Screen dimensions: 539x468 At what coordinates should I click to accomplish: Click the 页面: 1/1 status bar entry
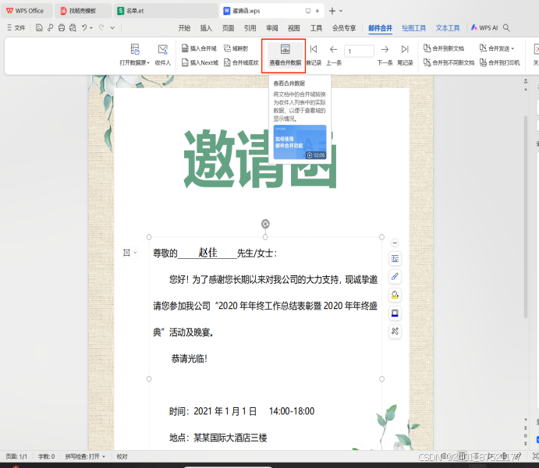pos(16,456)
